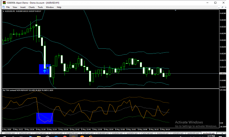The image size is (229, 137).
Task: Open the Window menu
Action: 50,7
